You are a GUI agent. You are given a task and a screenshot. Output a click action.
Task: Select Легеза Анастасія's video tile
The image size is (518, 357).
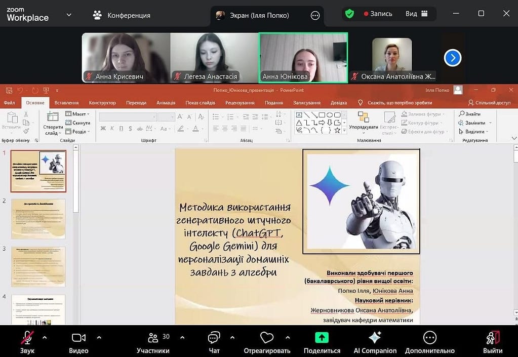pyautogui.click(x=214, y=58)
